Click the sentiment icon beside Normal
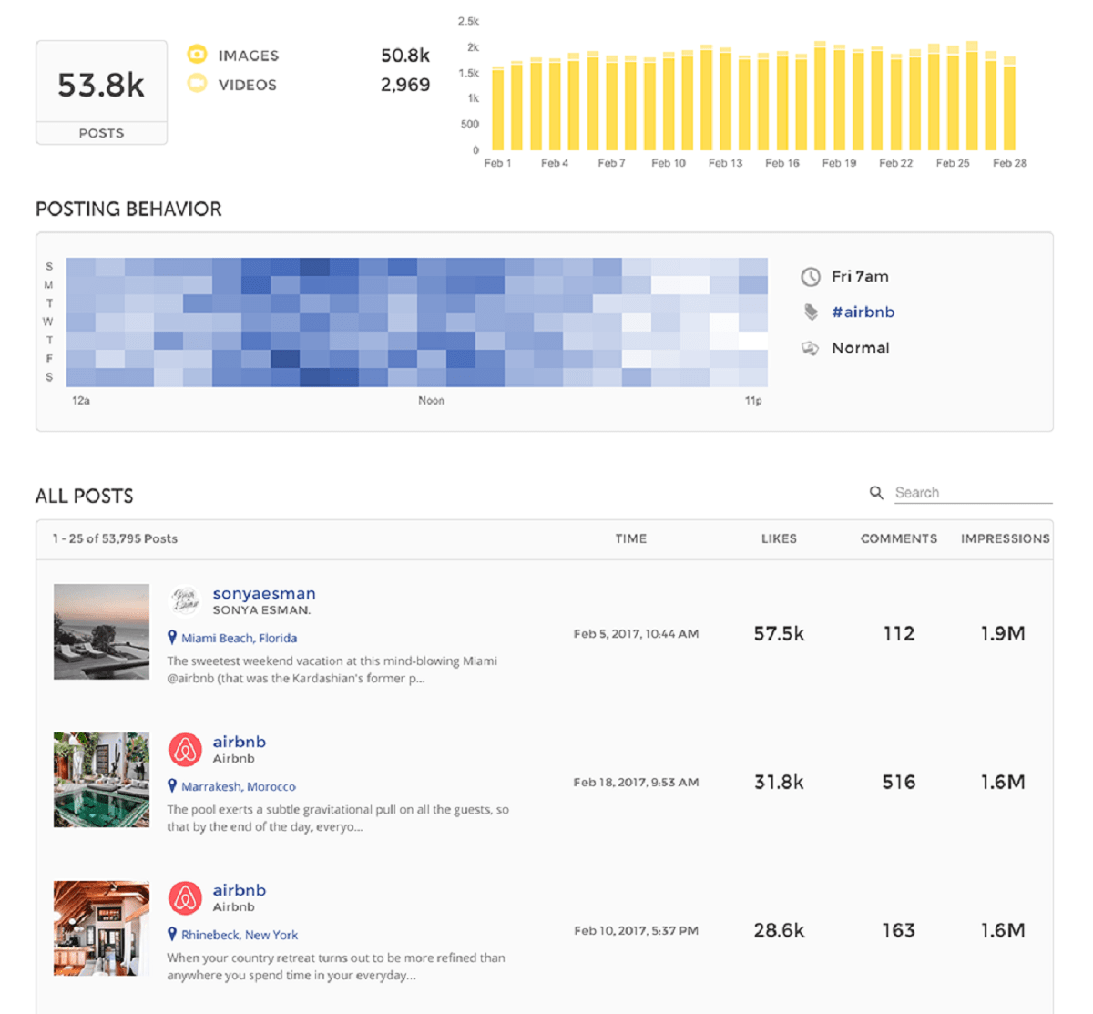 pyautogui.click(x=810, y=348)
